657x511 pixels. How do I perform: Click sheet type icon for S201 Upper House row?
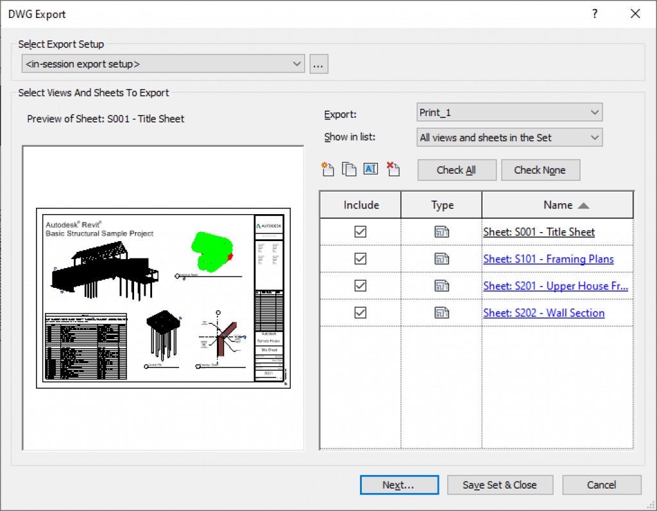pyautogui.click(x=441, y=286)
